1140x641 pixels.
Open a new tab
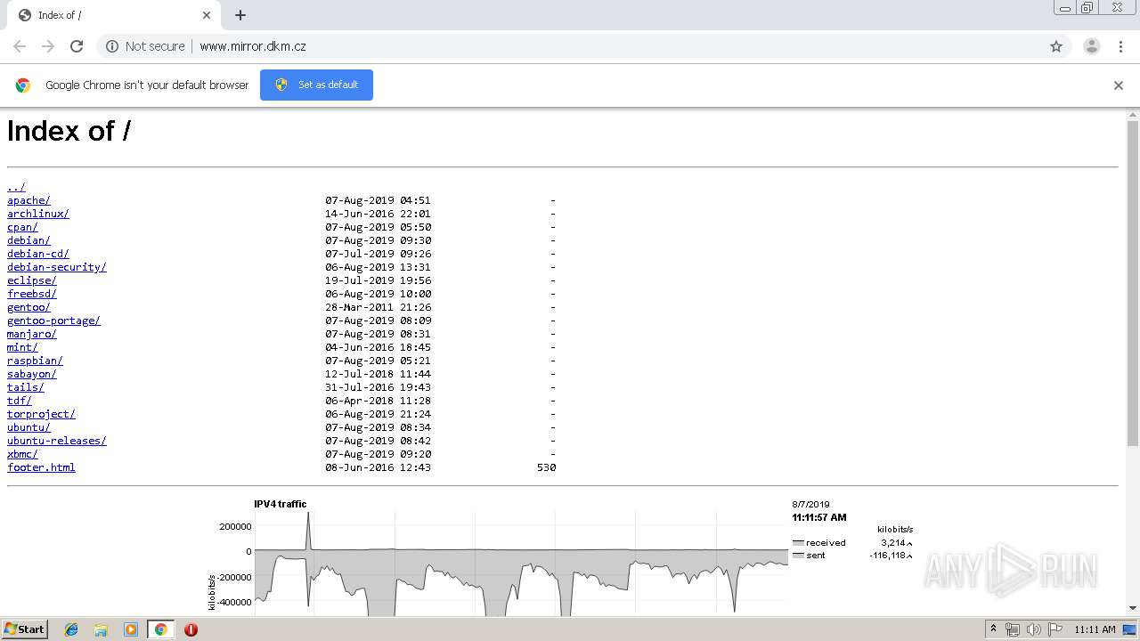pyautogui.click(x=240, y=15)
